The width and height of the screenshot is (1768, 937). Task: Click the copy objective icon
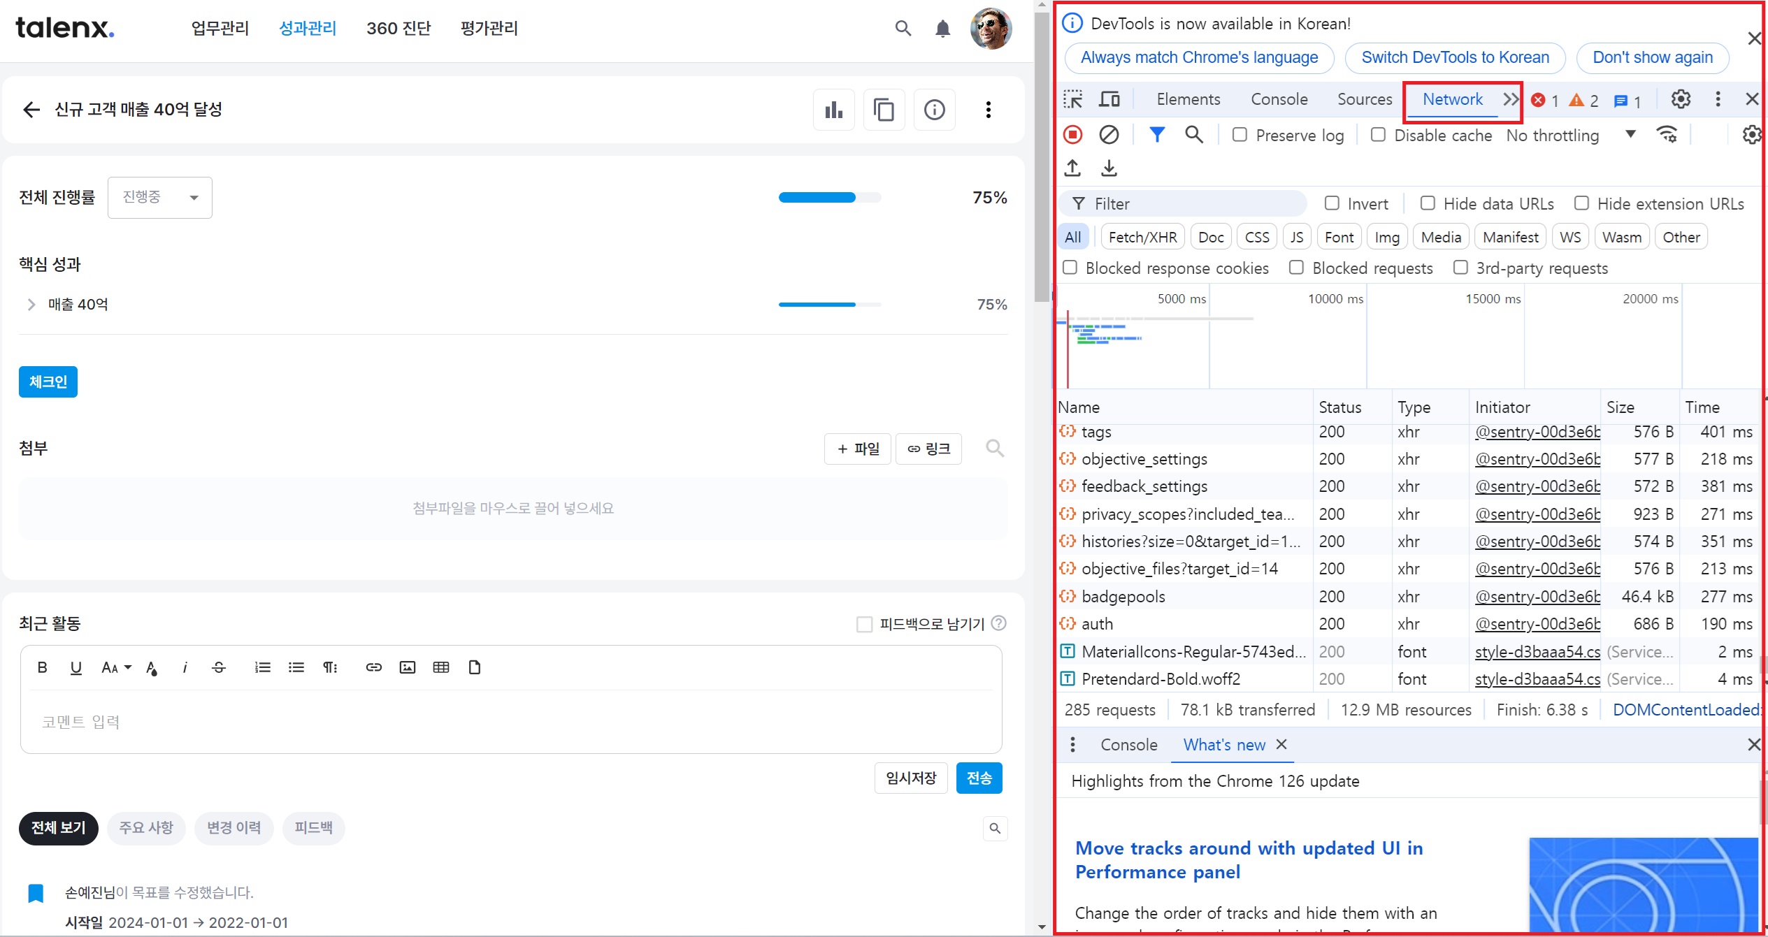(884, 110)
